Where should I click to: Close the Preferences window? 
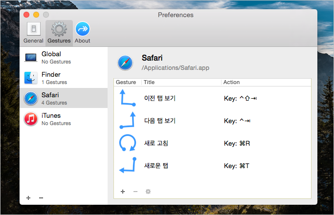pos(26,15)
